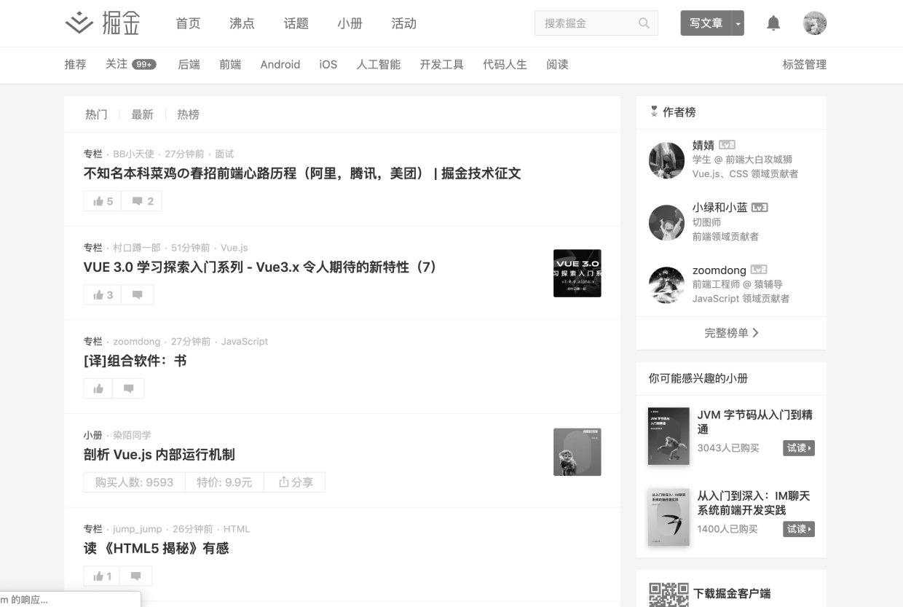Select the 后端 category tab
903x607 pixels.
[x=189, y=64]
